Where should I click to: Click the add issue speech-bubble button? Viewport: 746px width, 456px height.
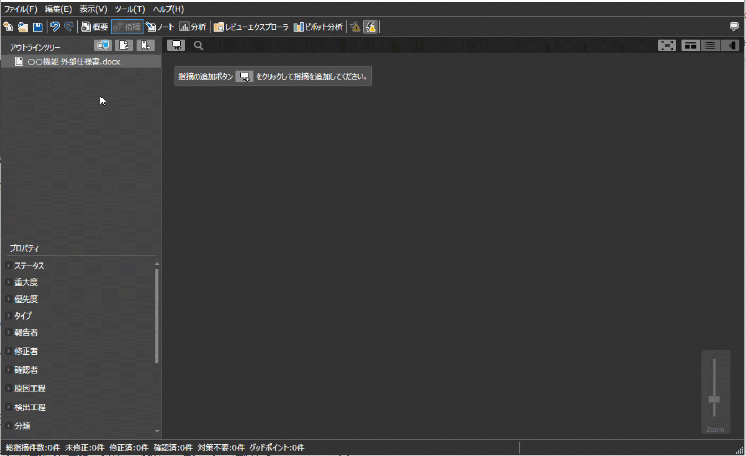(176, 46)
